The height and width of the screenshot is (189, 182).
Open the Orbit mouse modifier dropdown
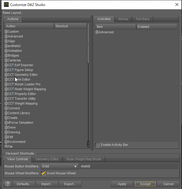coord(60,166)
